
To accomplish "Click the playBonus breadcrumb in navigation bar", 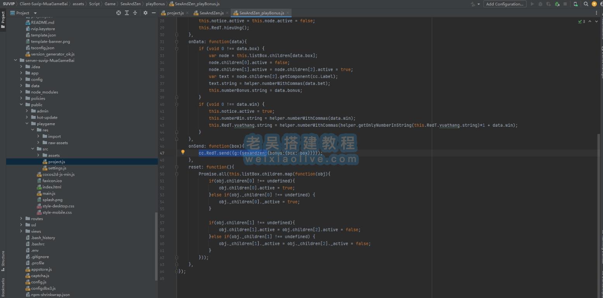I will coord(155,4).
